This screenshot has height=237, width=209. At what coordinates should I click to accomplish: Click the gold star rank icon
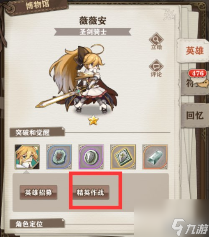[x=93, y=120]
